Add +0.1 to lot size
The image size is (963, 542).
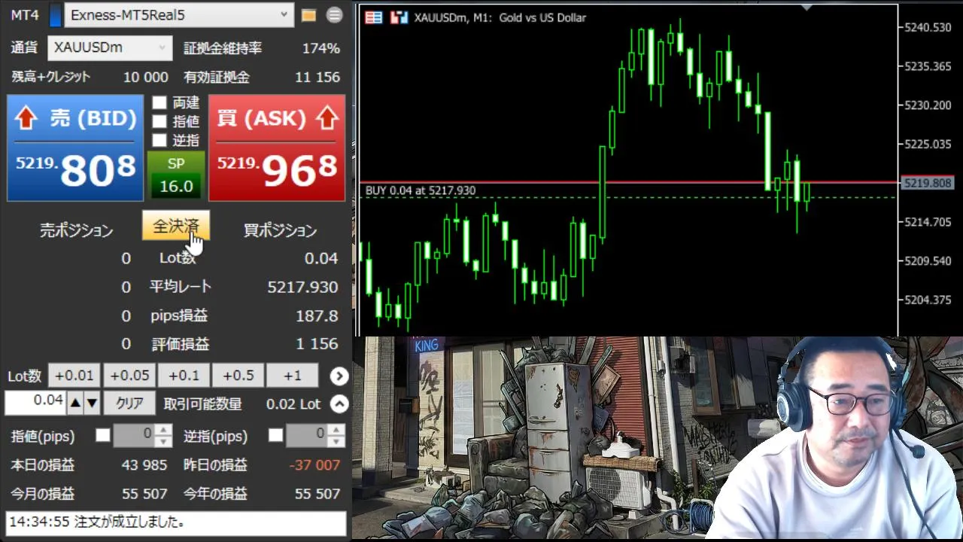pos(184,376)
